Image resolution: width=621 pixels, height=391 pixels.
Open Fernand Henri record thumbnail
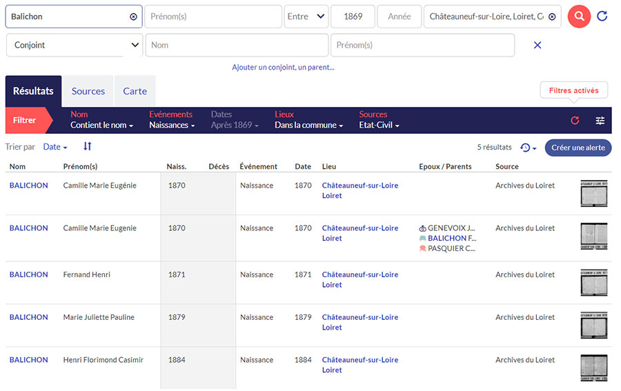point(593,281)
